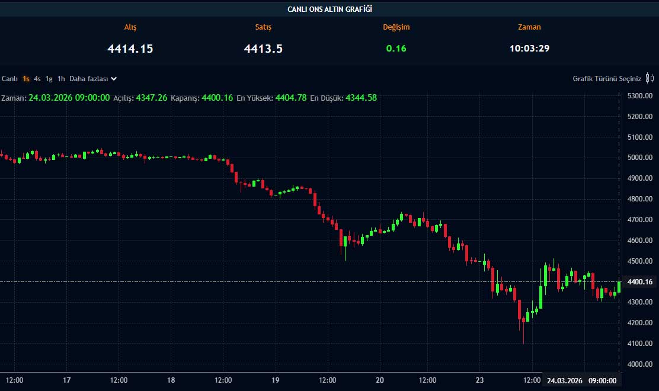Select the 1g timeframe
Viewport: 659px width, 391px height.
pos(49,78)
